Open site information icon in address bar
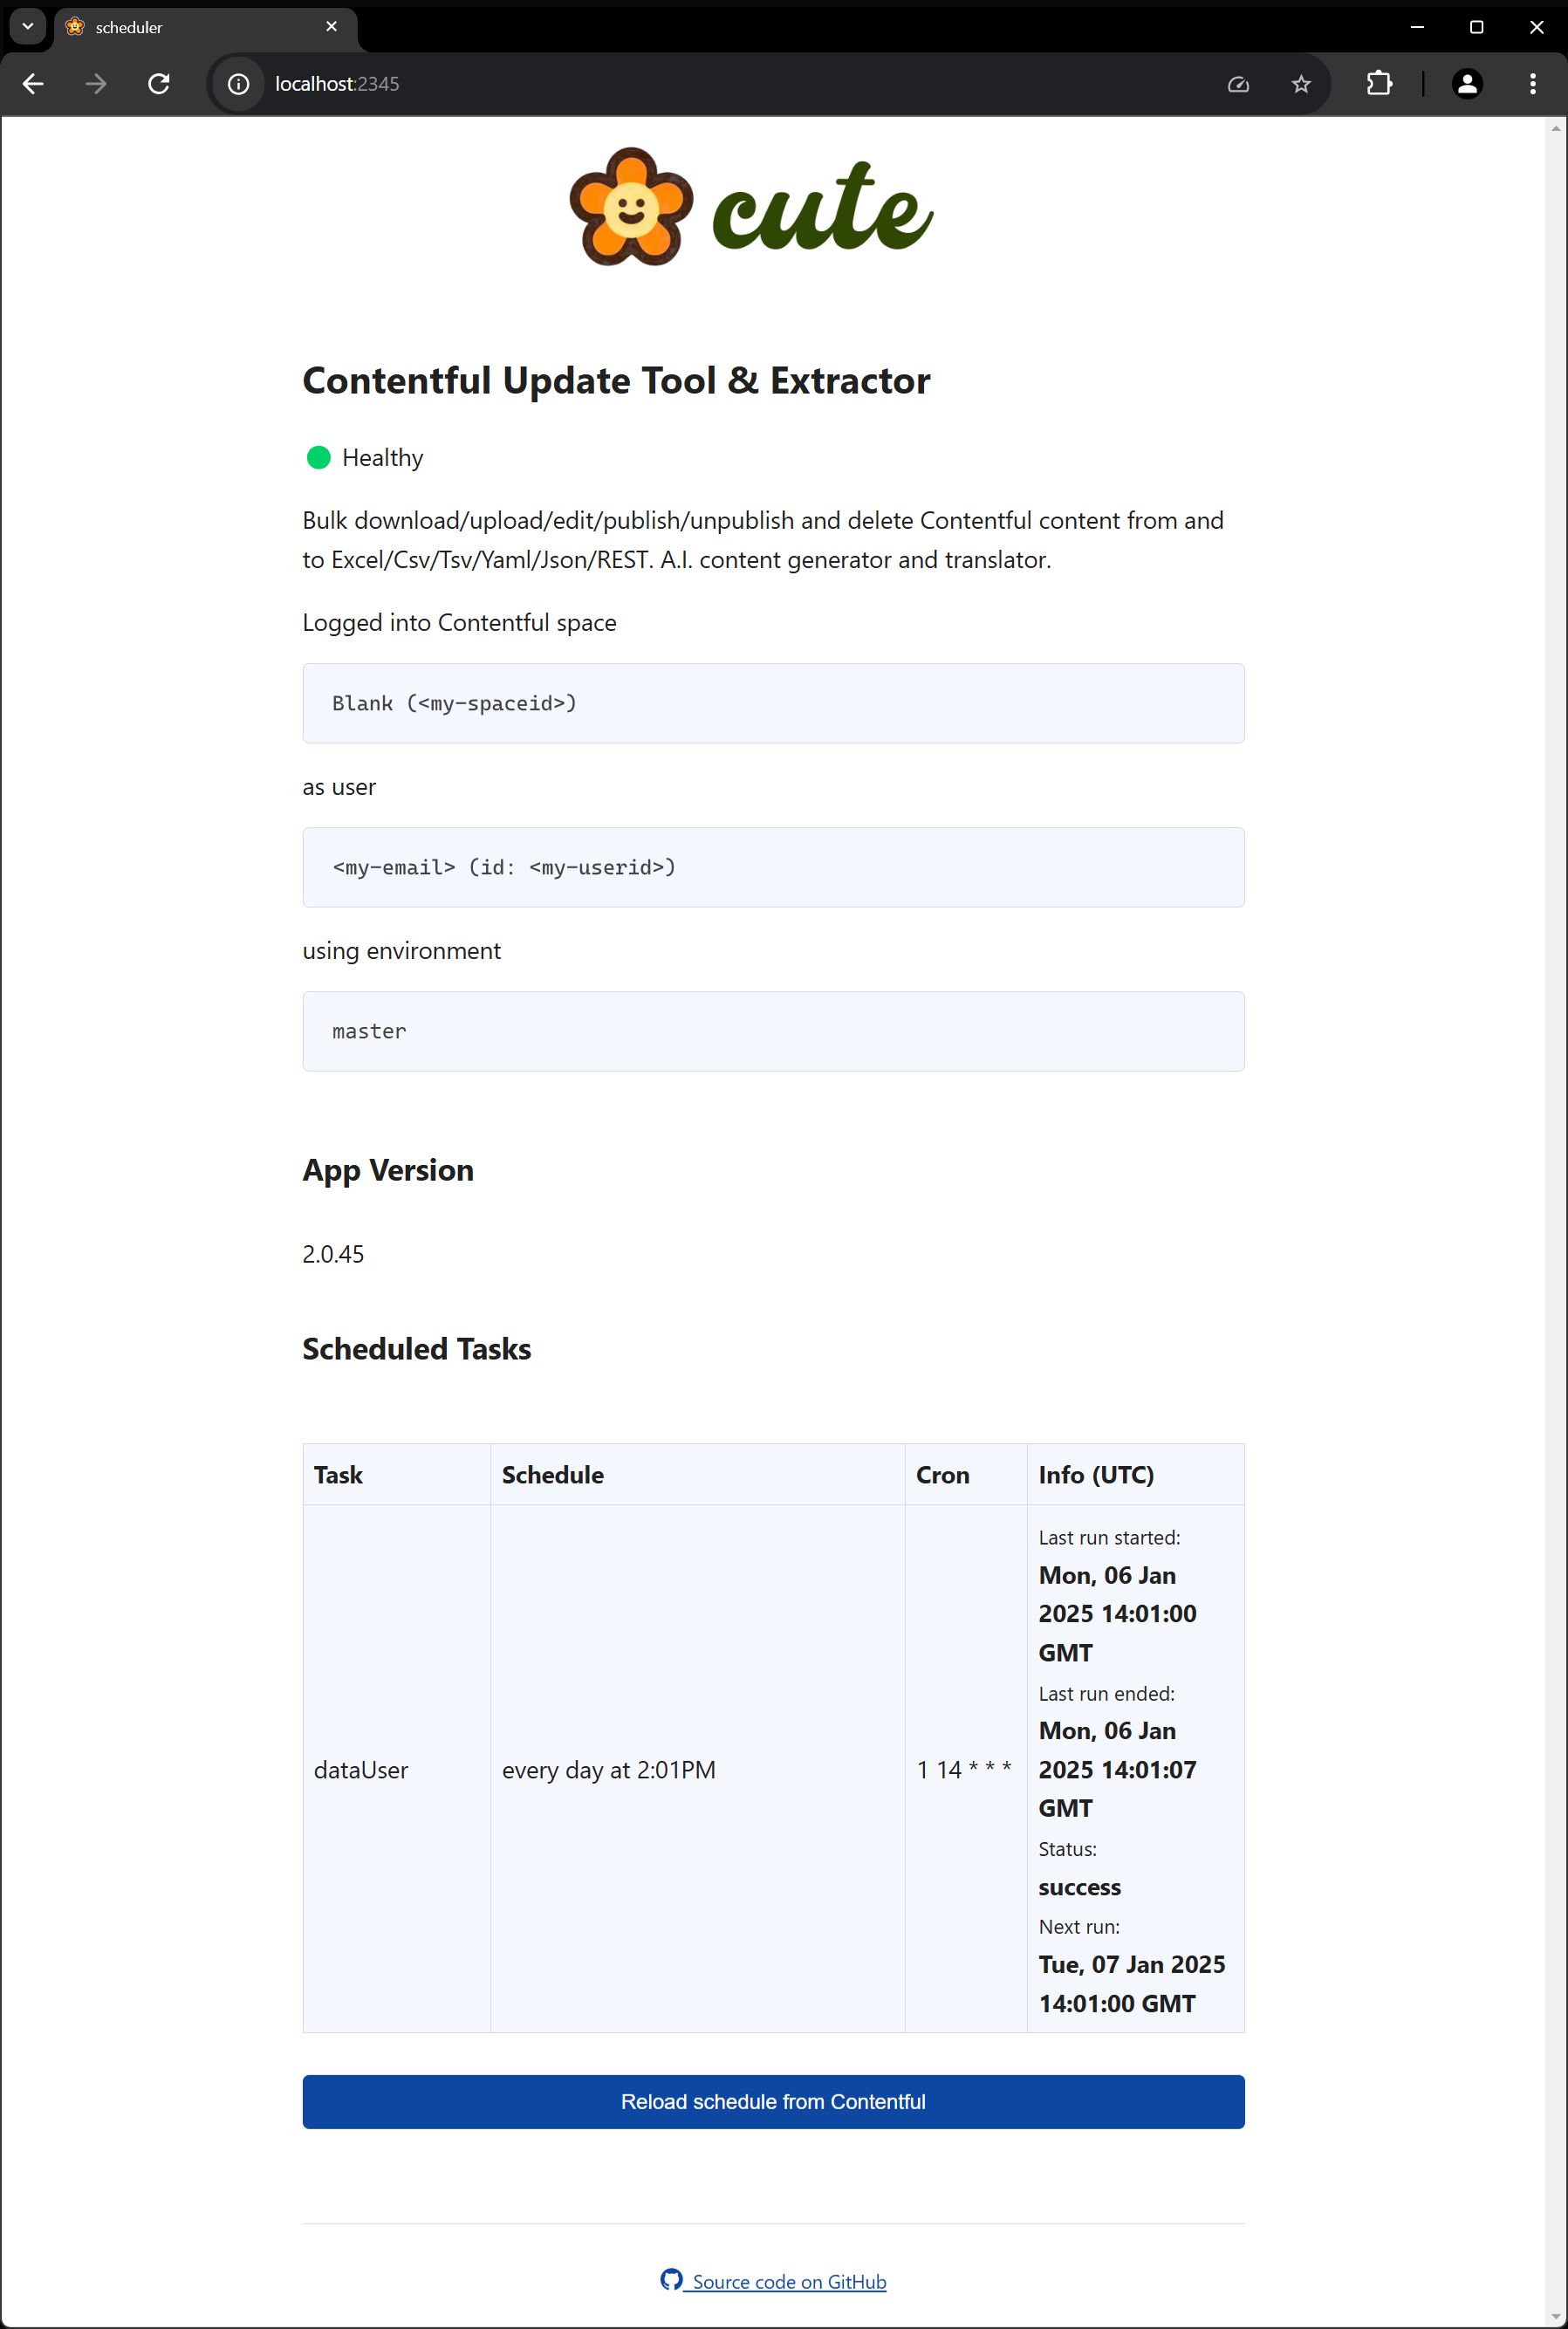Screen dimensions: 1568x2329 coord(238,84)
